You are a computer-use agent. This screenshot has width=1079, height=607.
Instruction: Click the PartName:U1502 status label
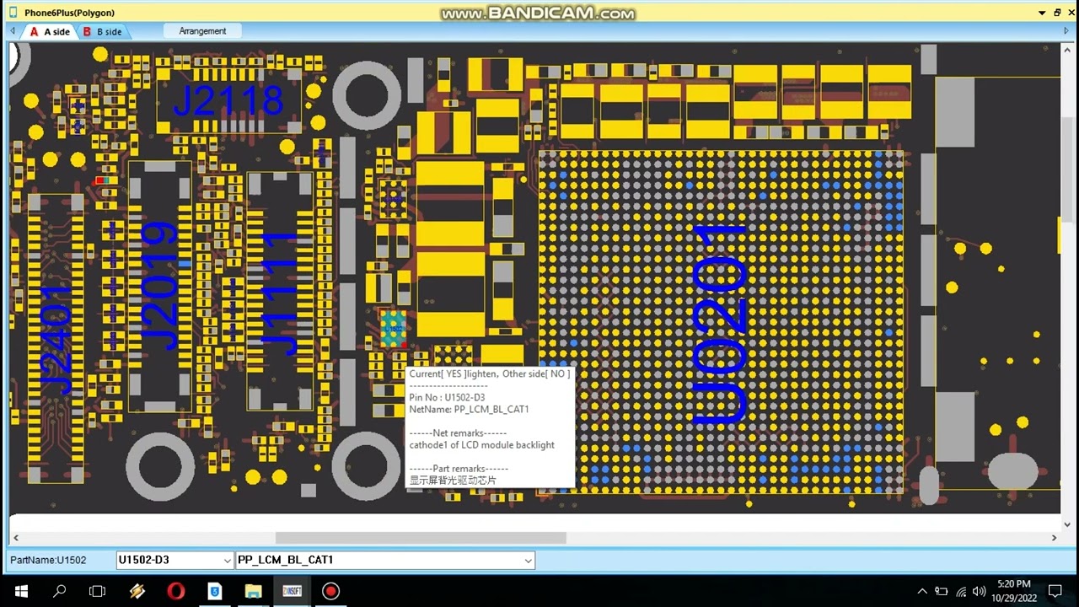pos(48,560)
